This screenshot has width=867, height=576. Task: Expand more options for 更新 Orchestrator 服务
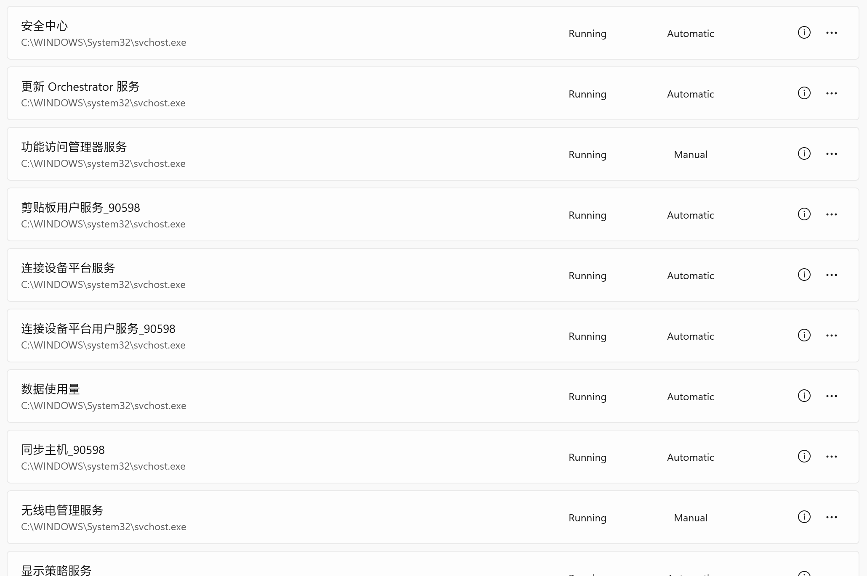tap(831, 93)
